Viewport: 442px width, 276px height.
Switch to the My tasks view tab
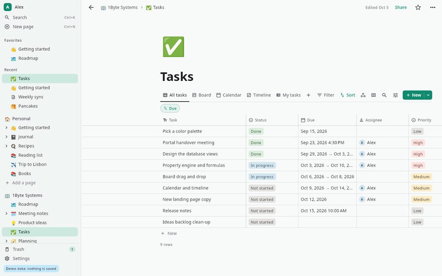tap(288, 95)
